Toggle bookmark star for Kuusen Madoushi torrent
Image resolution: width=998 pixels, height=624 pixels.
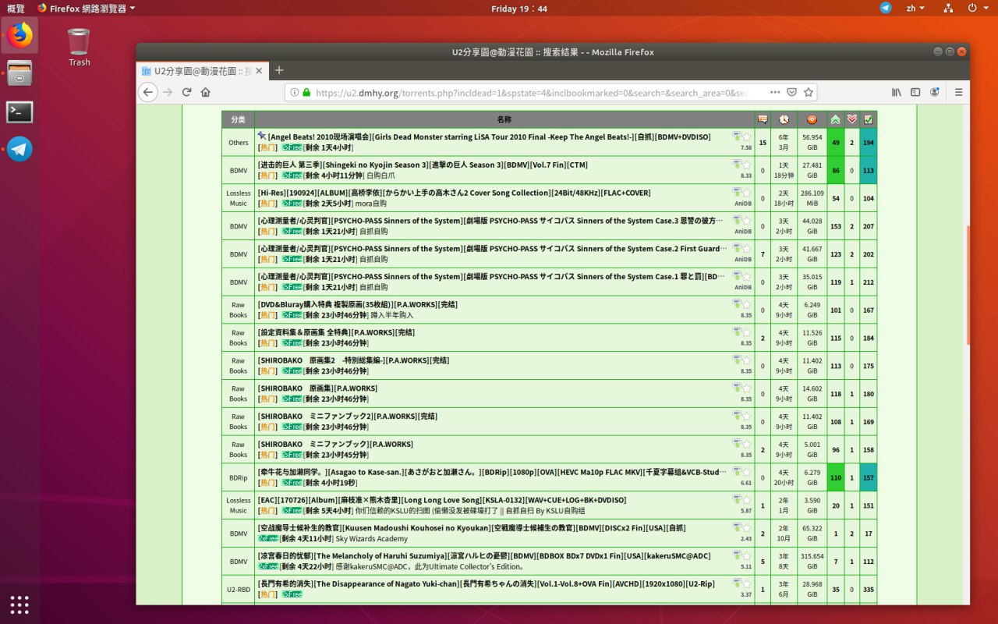[746, 528]
